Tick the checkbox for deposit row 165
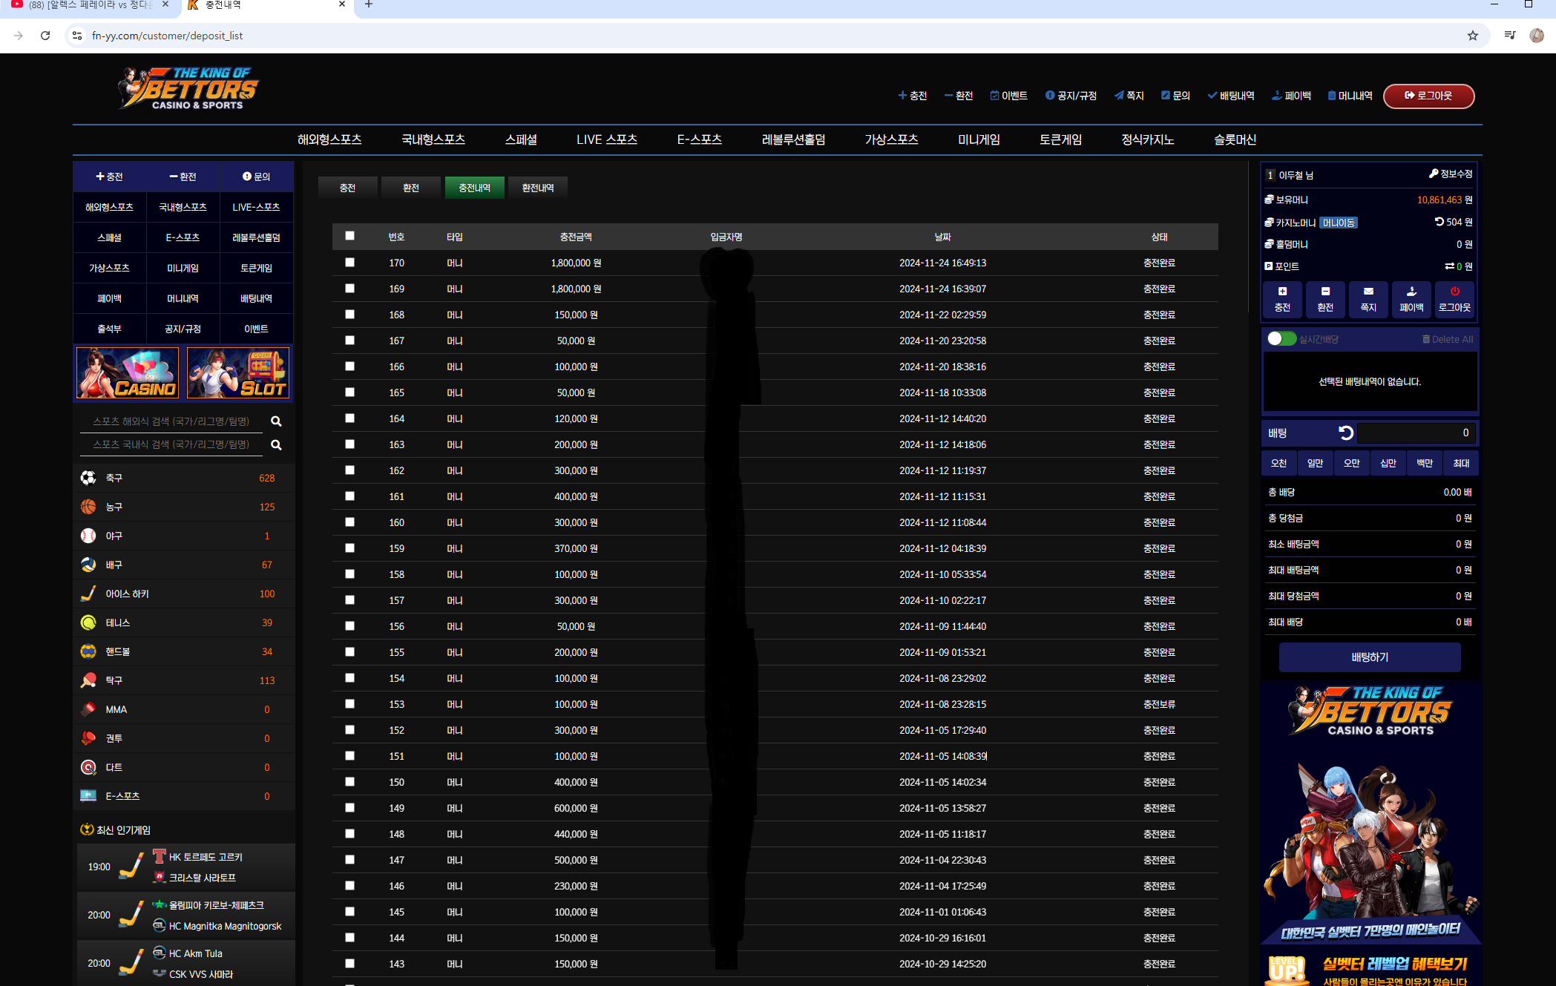 pyautogui.click(x=349, y=392)
